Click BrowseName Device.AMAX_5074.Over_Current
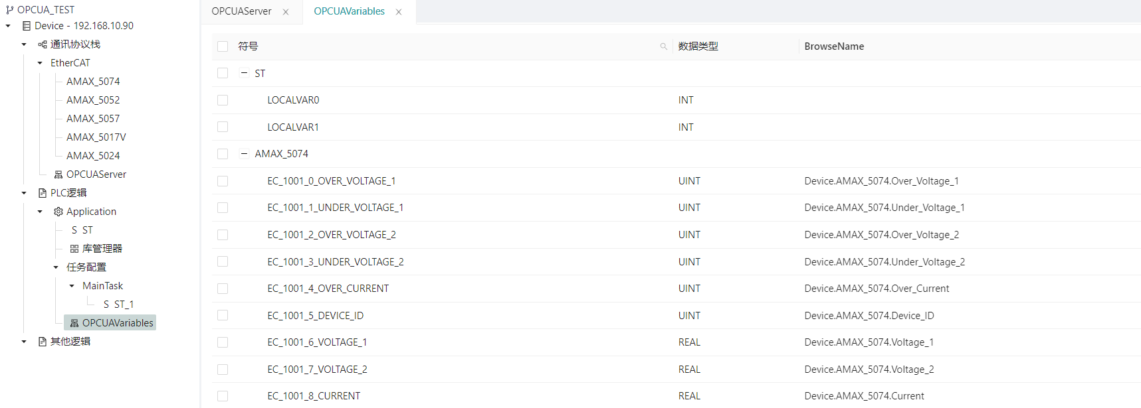The image size is (1141, 408). [877, 289]
